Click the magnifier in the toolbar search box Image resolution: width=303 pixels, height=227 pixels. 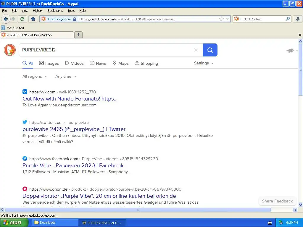pyautogui.click(x=288, y=19)
